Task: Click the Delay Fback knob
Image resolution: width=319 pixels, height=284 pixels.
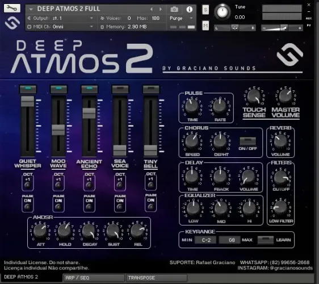Action: 220,176
